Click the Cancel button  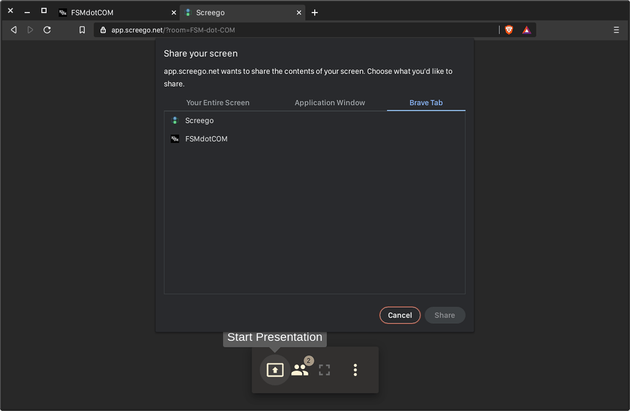[x=400, y=315]
